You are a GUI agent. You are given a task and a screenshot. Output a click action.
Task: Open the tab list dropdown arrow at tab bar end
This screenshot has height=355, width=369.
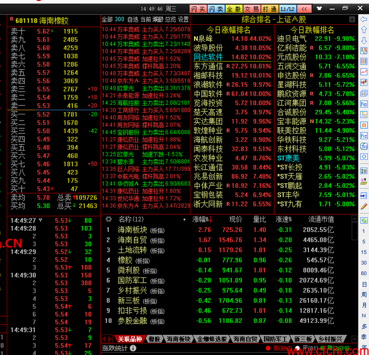(355, 339)
